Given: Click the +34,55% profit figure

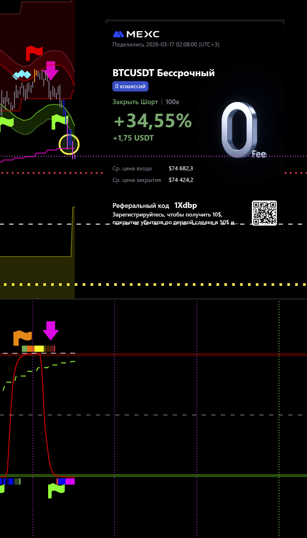Looking at the screenshot, I should [x=153, y=121].
